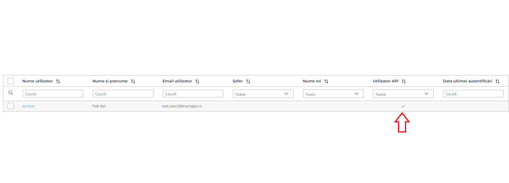Screen dimensions: 509x183
Task: Click the green API user checkmark
Action: coord(403,106)
